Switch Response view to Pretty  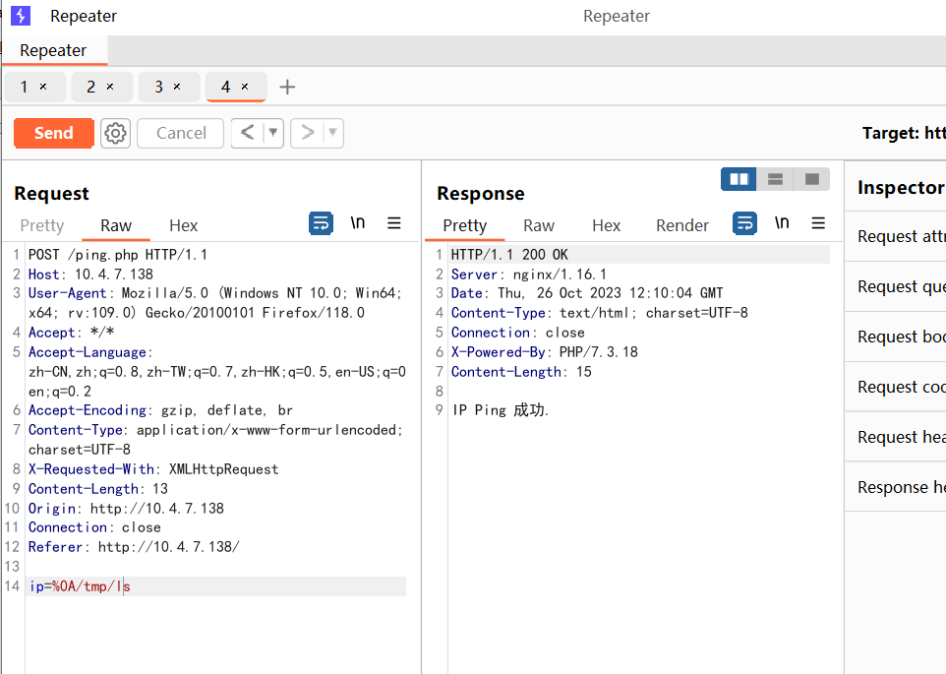464,225
